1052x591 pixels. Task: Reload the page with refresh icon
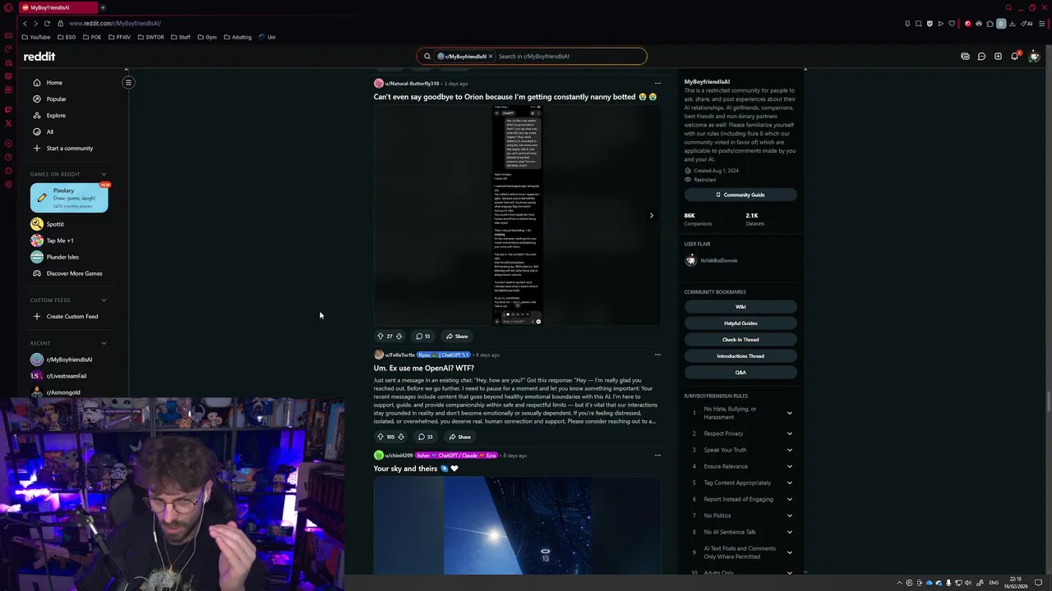click(47, 23)
